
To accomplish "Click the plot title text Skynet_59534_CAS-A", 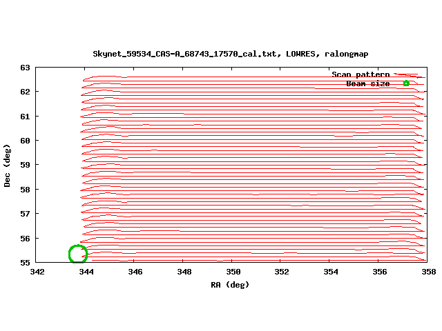I will 231,54.
